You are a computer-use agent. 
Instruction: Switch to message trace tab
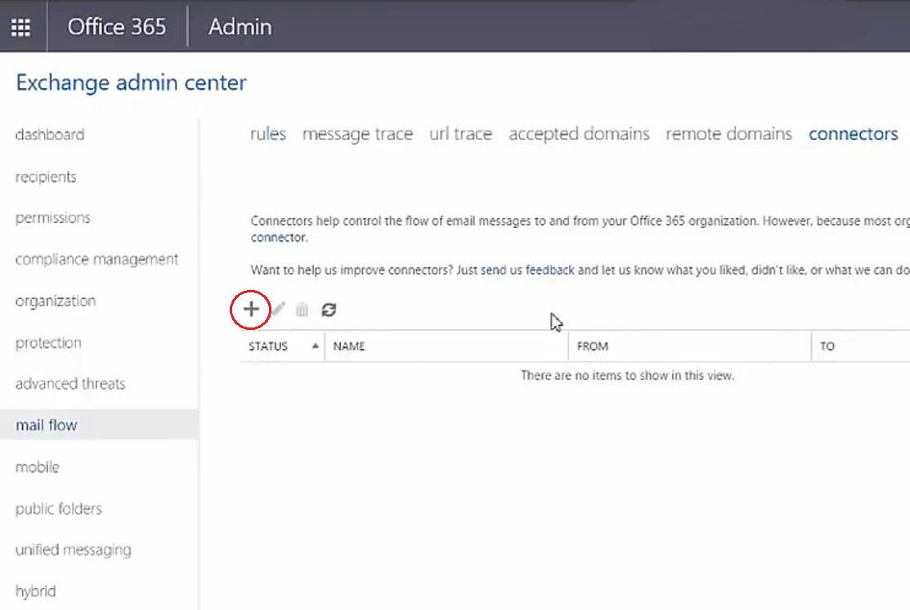pyautogui.click(x=357, y=134)
